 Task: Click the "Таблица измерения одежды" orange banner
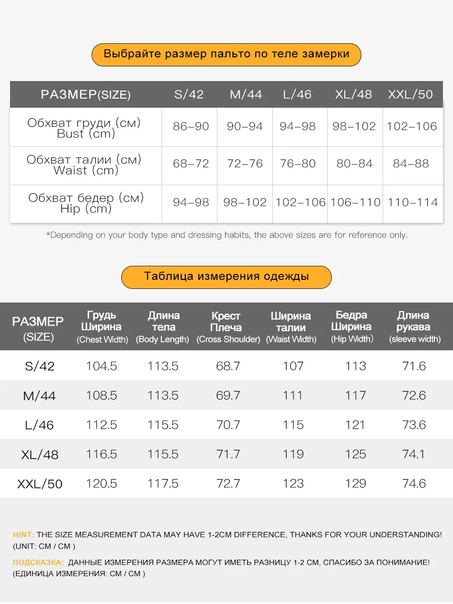(x=226, y=276)
